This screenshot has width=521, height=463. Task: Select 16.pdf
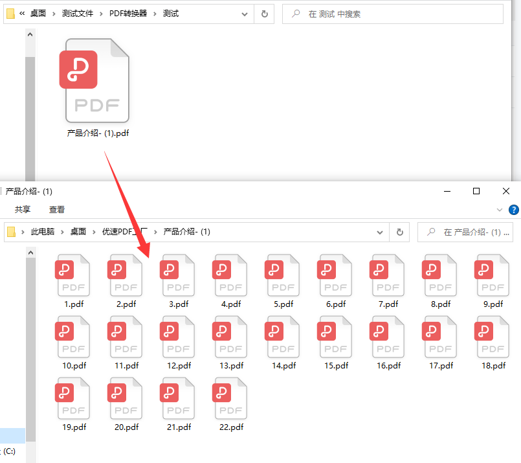click(x=387, y=337)
